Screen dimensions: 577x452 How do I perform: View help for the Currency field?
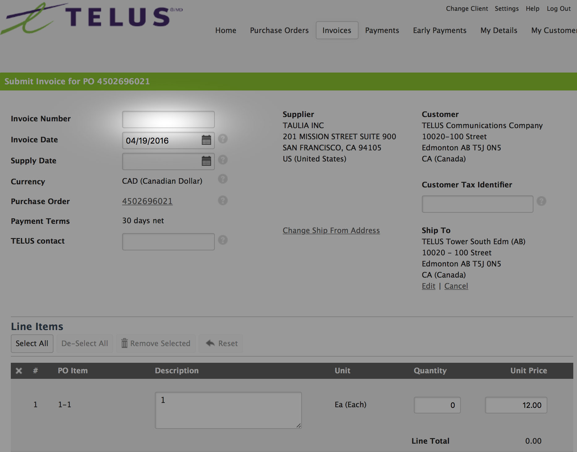(x=223, y=179)
